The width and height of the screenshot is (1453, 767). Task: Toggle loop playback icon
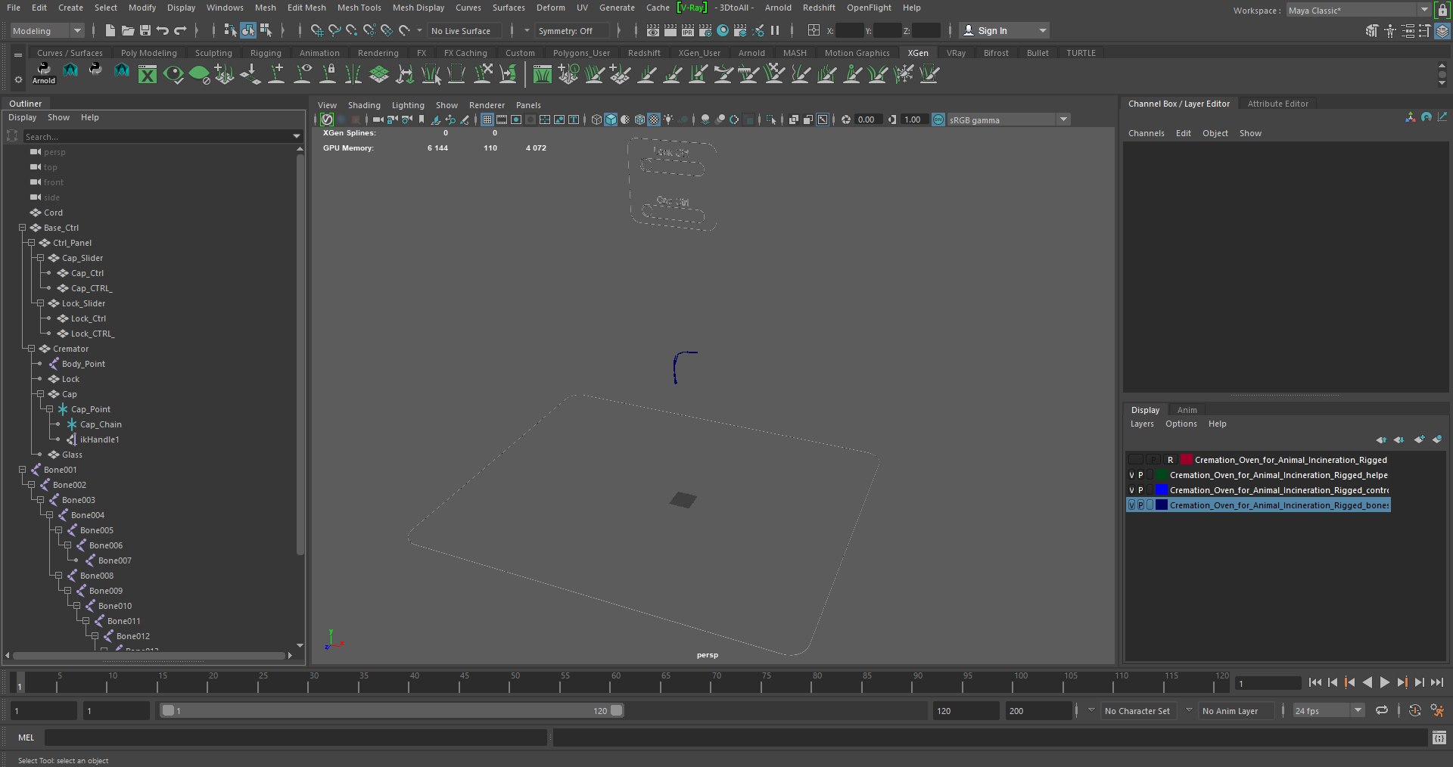[1382, 710]
